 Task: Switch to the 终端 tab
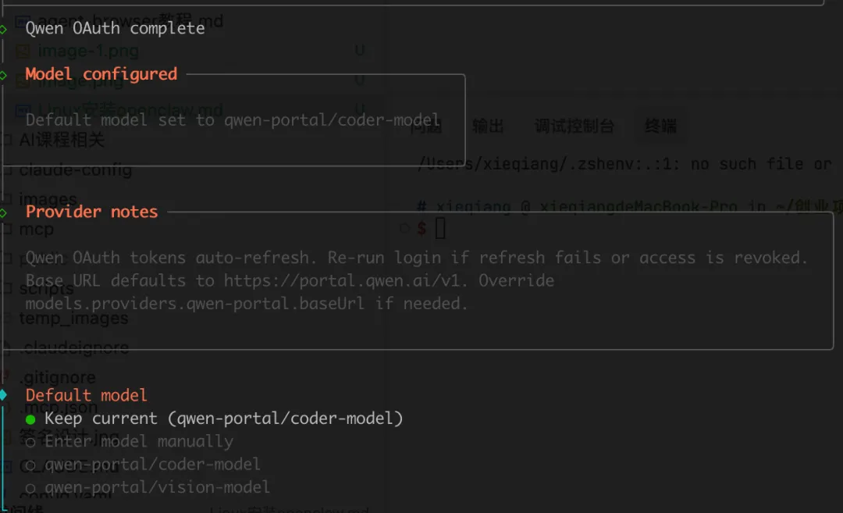660,126
